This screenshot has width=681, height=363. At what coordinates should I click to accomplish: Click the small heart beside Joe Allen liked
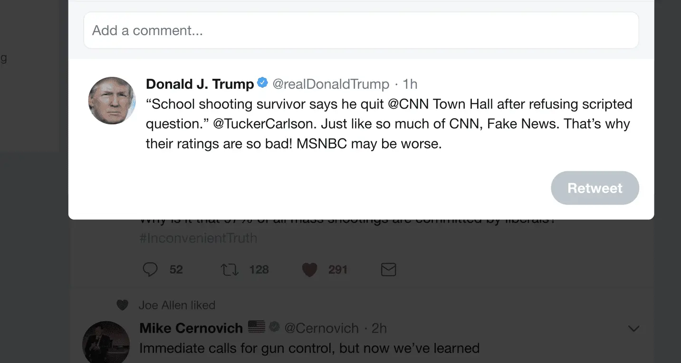pos(123,305)
